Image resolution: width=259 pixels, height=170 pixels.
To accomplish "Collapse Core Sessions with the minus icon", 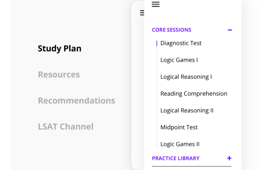I will coord(230,30).
